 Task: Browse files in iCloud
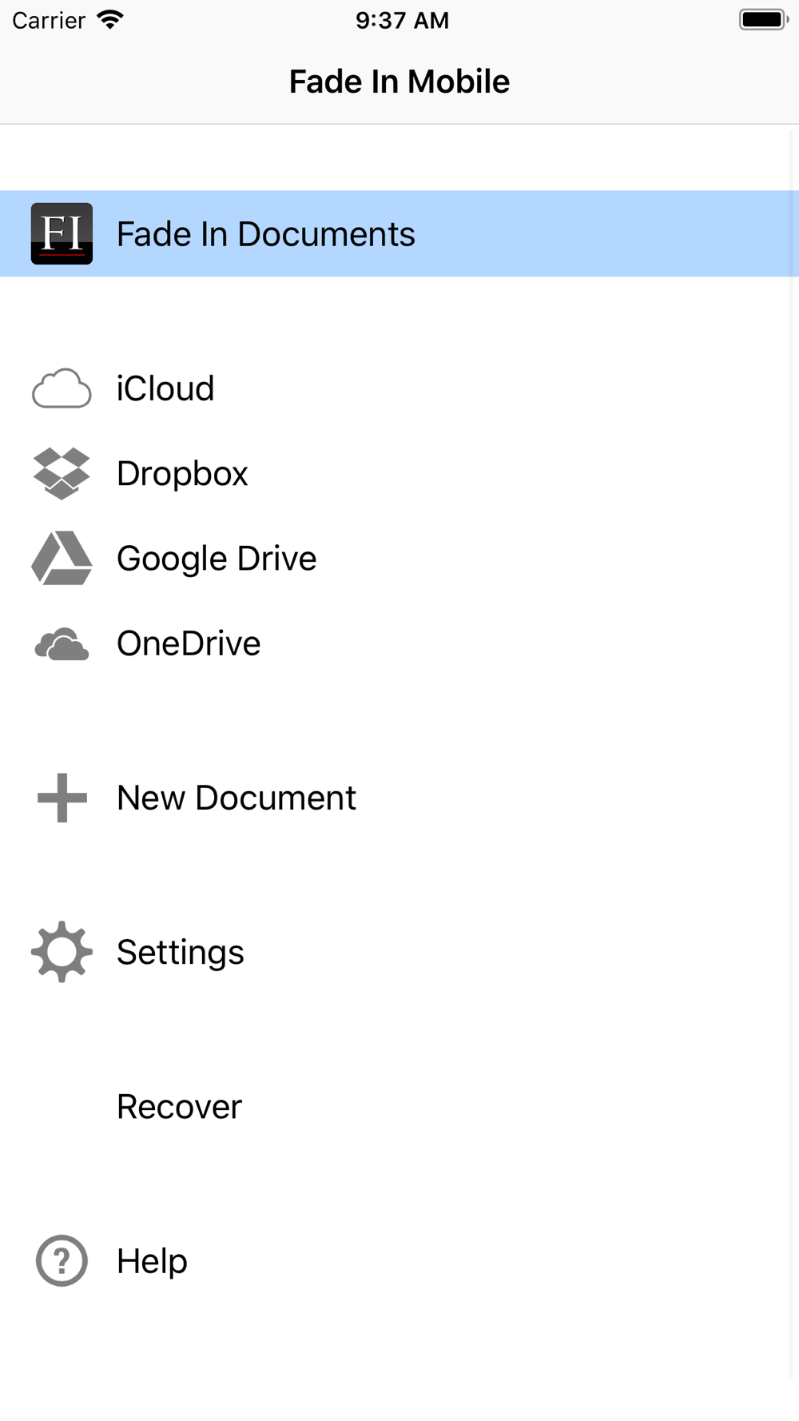coord(399,388)
